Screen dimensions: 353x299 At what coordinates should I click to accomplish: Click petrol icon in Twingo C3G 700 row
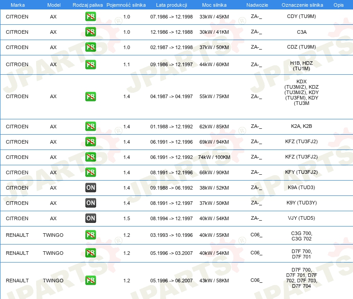(x=90, y=235)
